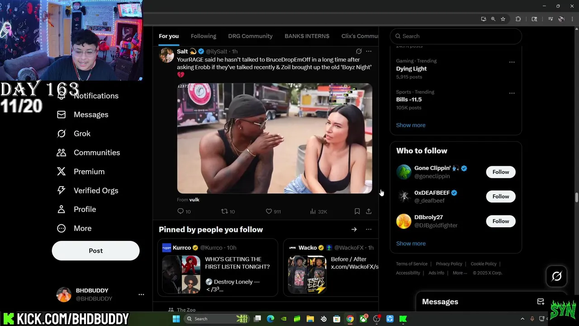Open Profile from the sidebar

click(x=76, y=209)
